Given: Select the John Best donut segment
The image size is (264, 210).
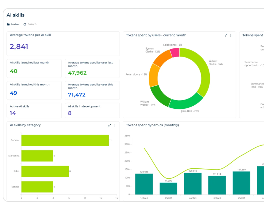Looking at the screenshot, I should 186,101.
